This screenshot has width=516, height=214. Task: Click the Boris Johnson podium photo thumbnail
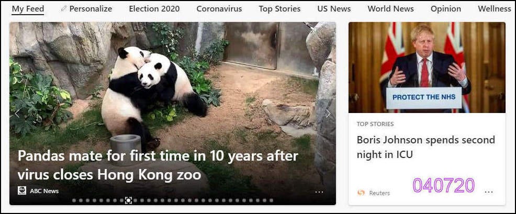point(427,67)
